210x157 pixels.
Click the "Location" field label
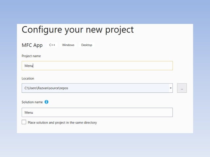[28, 78]
